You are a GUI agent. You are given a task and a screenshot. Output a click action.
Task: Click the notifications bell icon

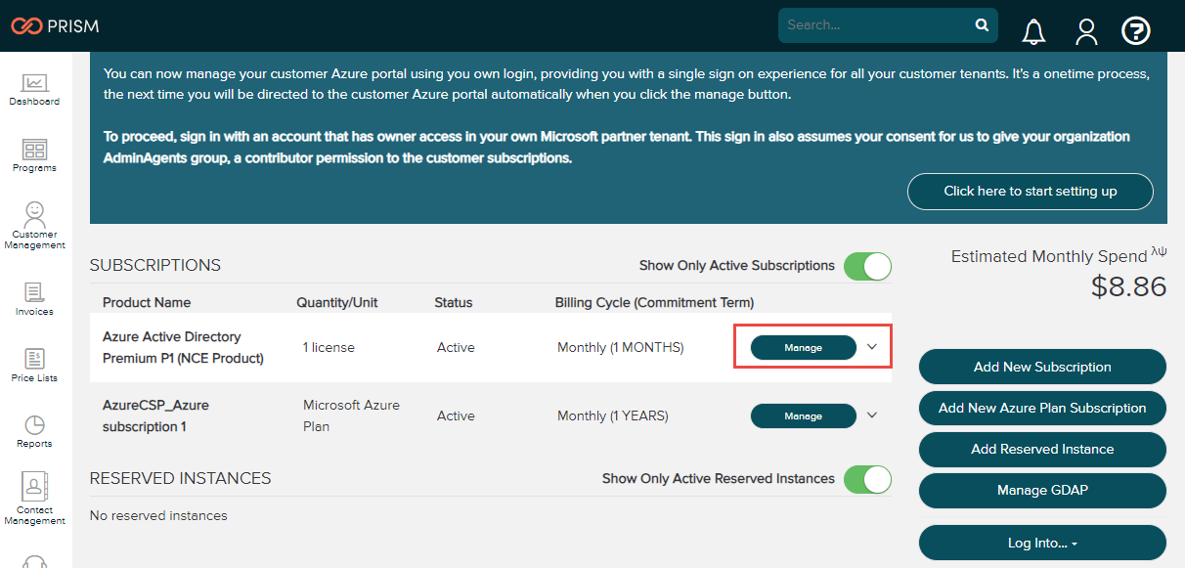tap(1033, 31)
